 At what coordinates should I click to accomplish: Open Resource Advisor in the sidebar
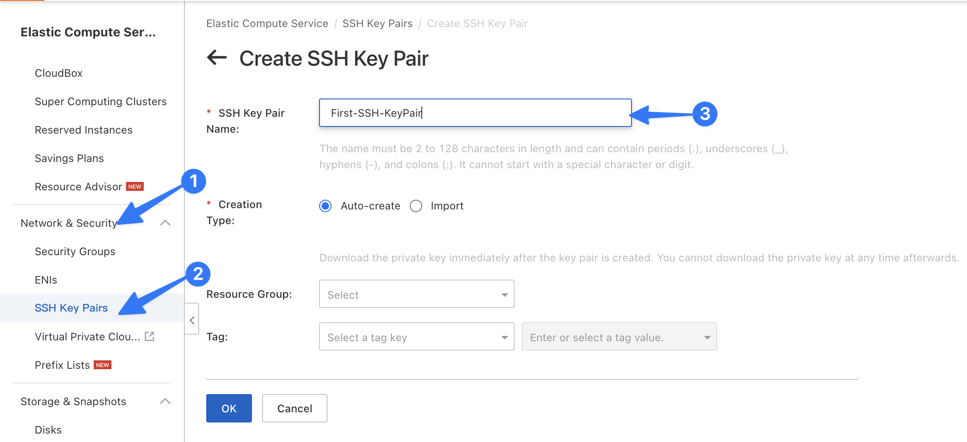coord(78,187)
